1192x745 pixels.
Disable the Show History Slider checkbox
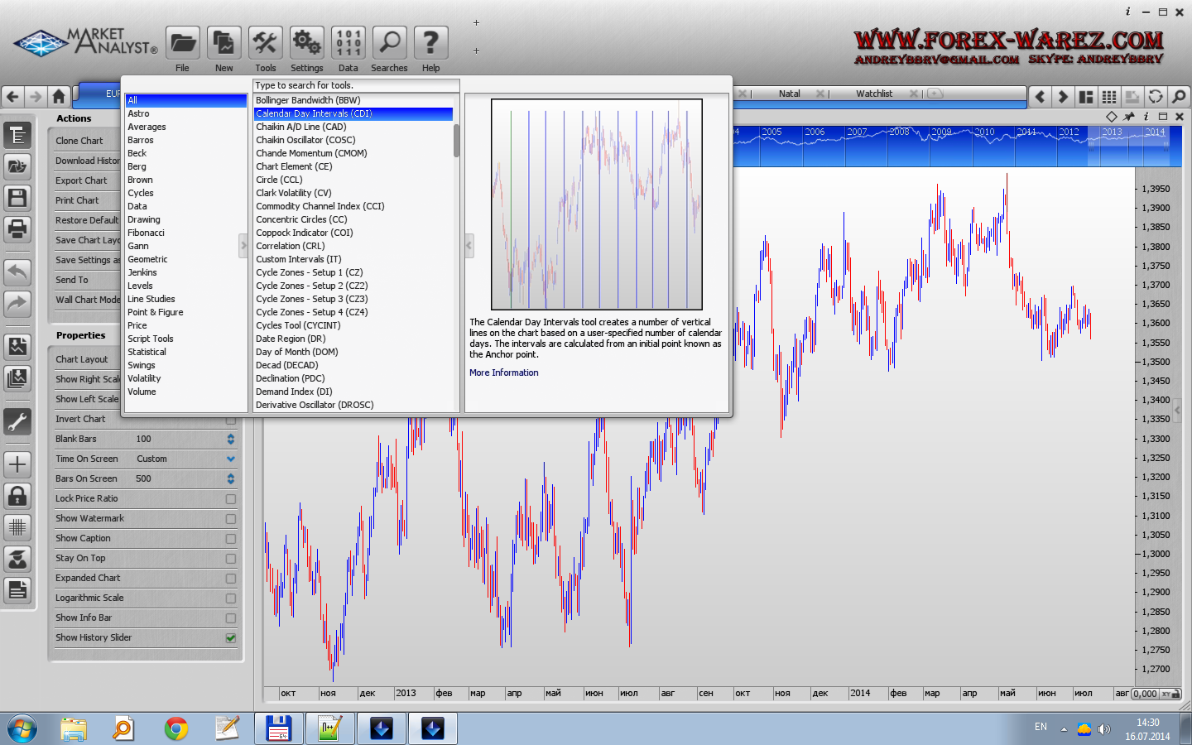click(231, 638)
